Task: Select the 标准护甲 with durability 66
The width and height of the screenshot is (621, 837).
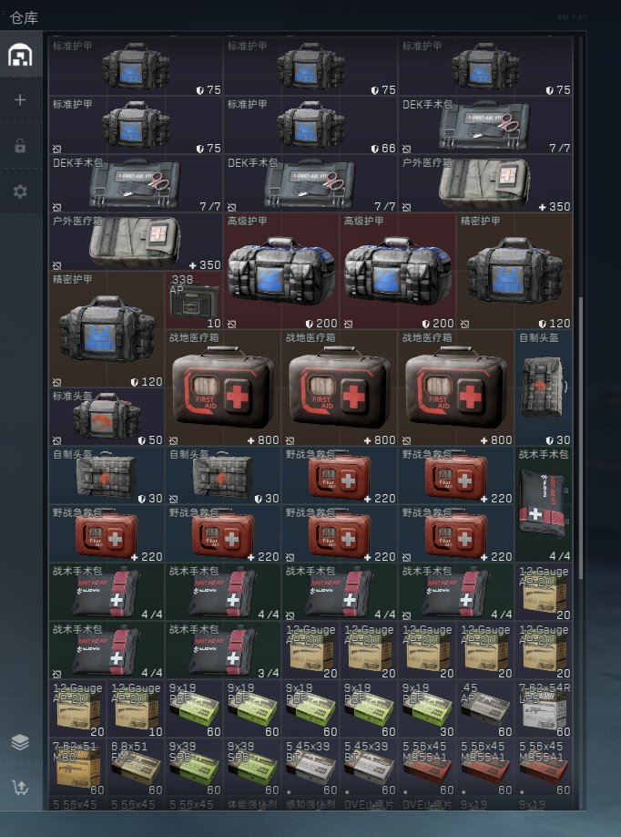Action: pyautogui.click(x=310, y=125)
